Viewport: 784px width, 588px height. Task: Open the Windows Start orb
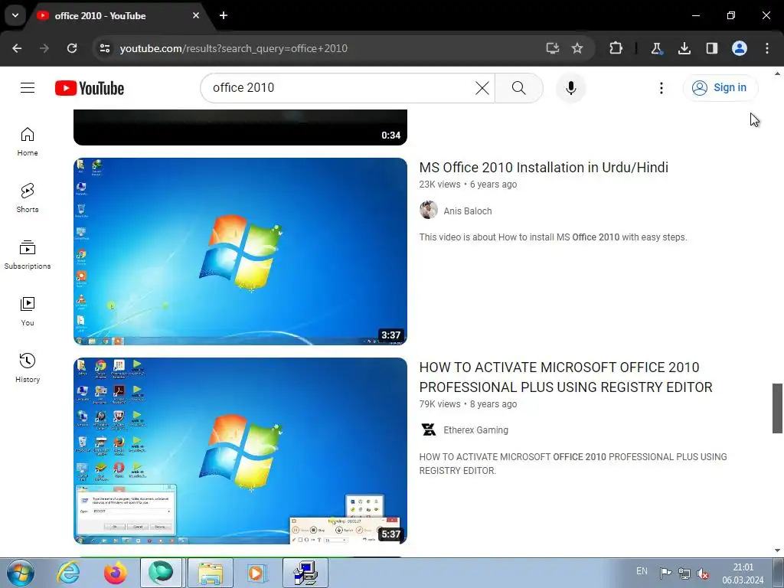click(x=21, y=573)
